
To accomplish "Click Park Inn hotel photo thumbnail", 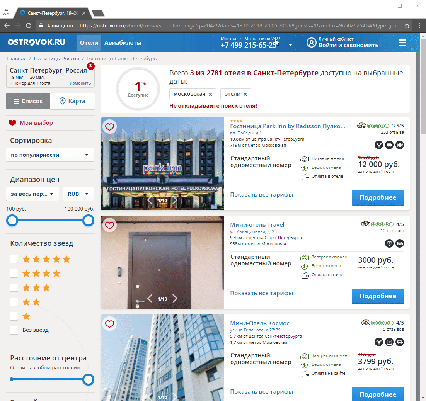I will [x=162, y=164].
